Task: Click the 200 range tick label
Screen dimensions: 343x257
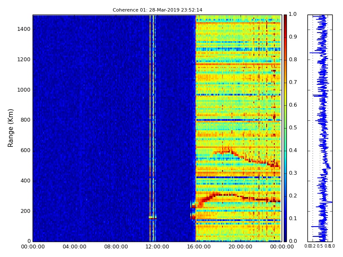Action: (26, 211)
